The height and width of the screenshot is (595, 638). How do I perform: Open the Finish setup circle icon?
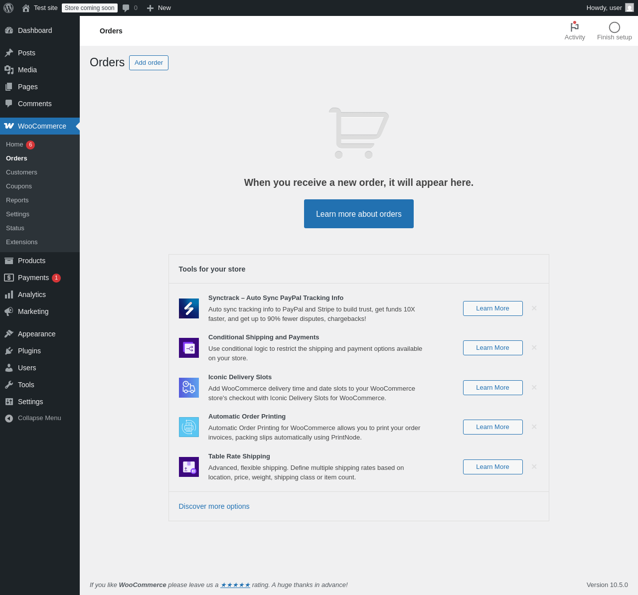pyautogui.click(x=615, y=27)
